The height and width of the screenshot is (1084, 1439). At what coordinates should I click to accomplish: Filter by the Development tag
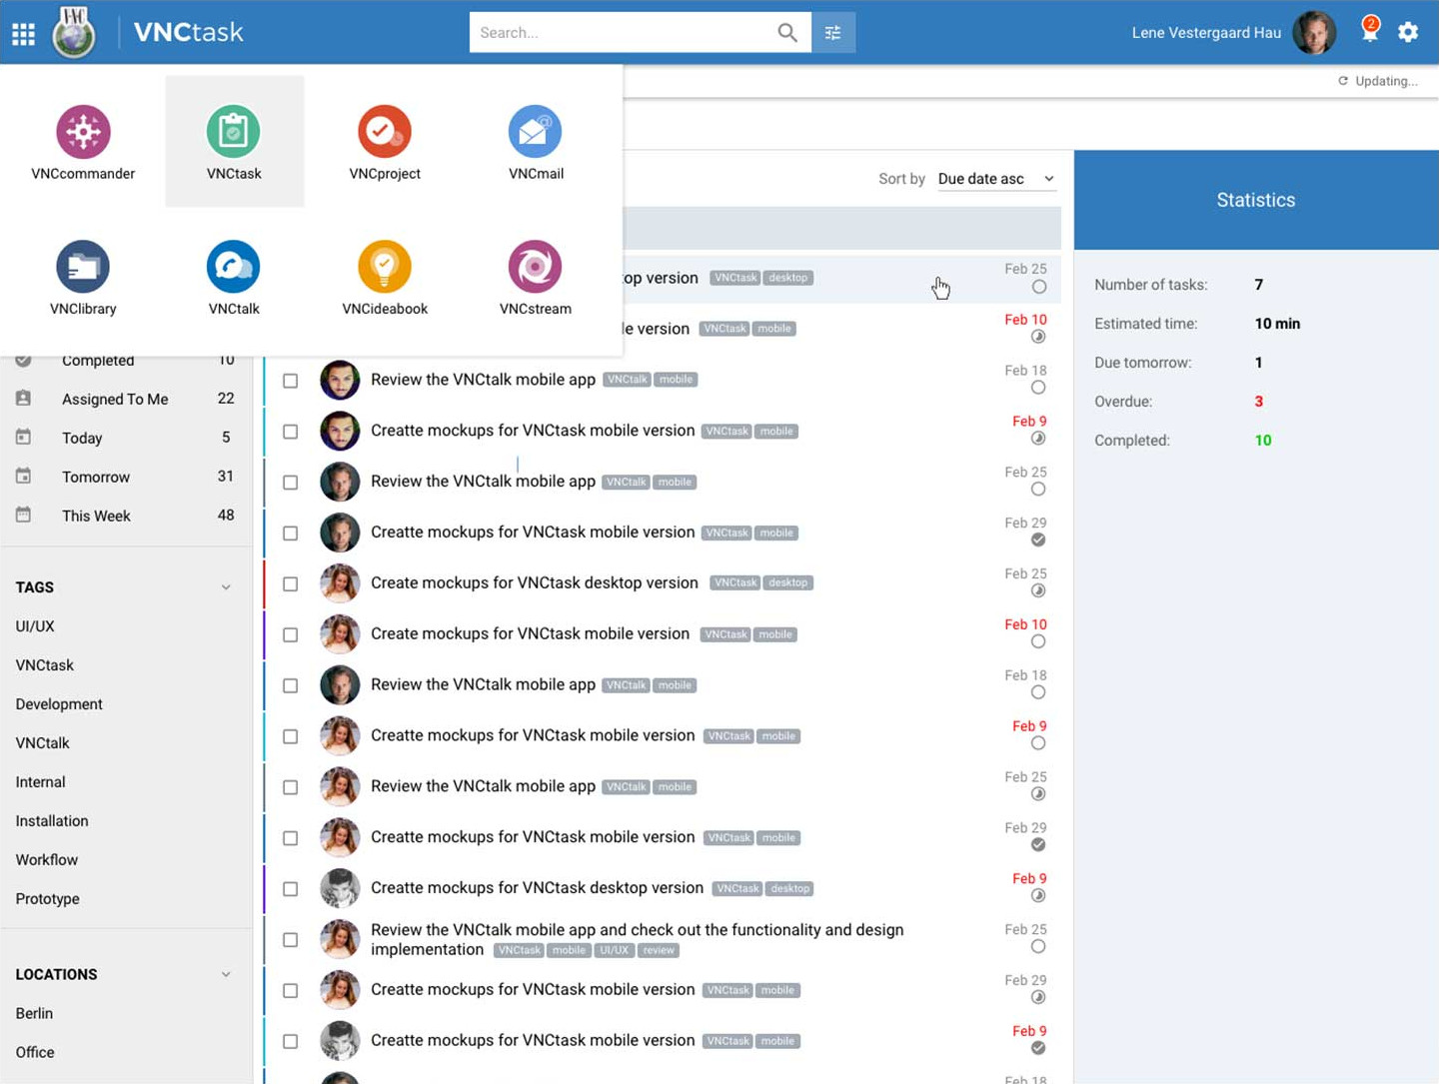tap(59, 704)
